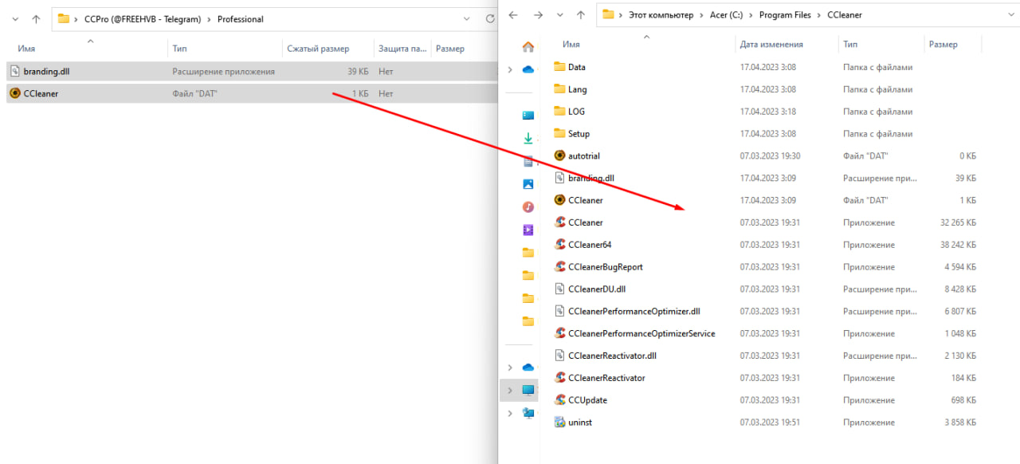Go up one level from the Professional folder
The width and height of the screenshot is (1020, 464).
[36, 19]
